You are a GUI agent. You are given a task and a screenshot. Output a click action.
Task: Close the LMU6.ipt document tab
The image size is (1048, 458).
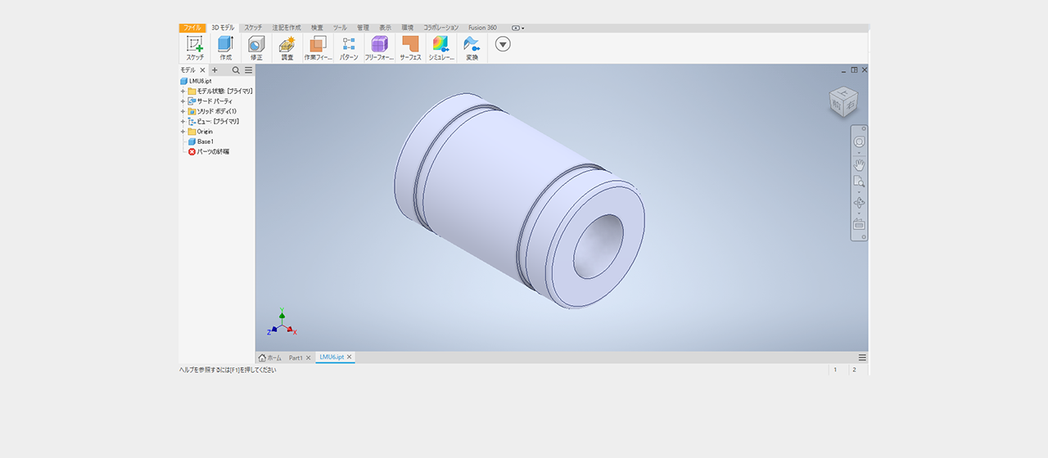(350, 357)
